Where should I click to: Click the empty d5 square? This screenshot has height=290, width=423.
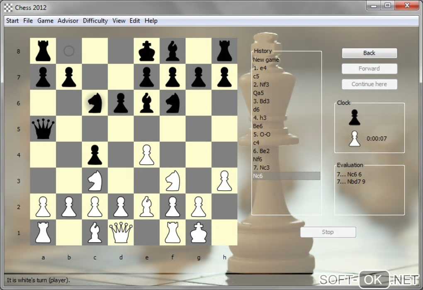click(x=121, y=129)
